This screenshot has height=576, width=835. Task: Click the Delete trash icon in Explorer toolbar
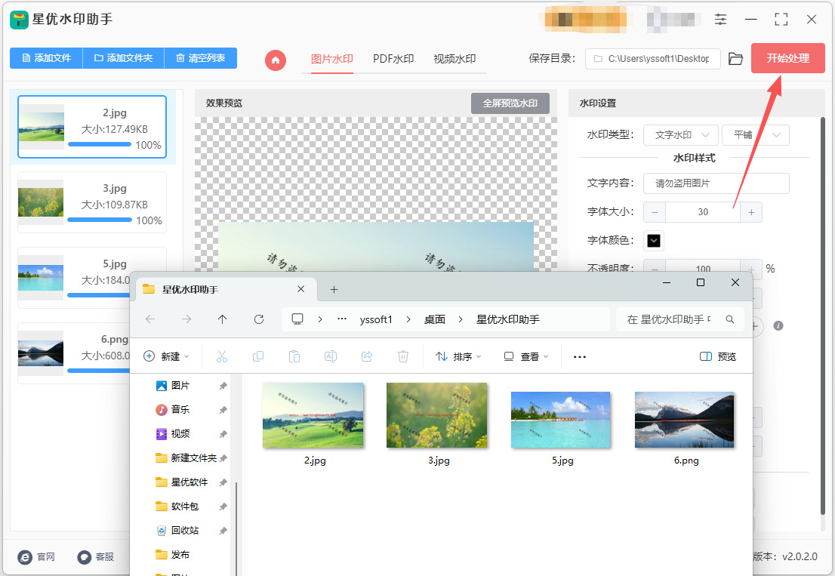coord(403,356)
